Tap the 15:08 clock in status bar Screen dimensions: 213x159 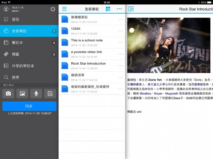pos(106,2)
